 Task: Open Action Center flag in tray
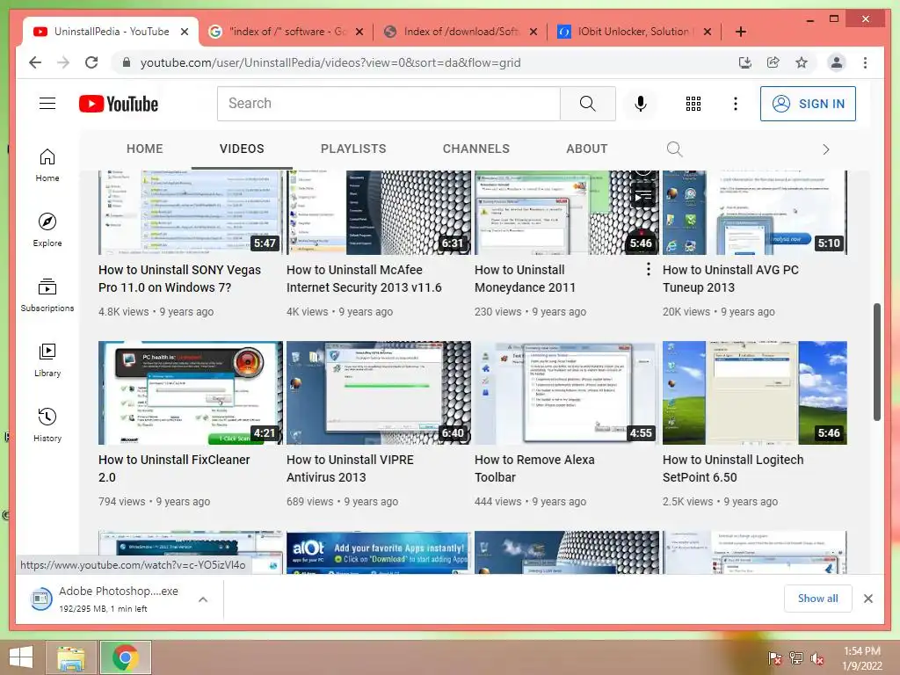(x=775, y=657)
